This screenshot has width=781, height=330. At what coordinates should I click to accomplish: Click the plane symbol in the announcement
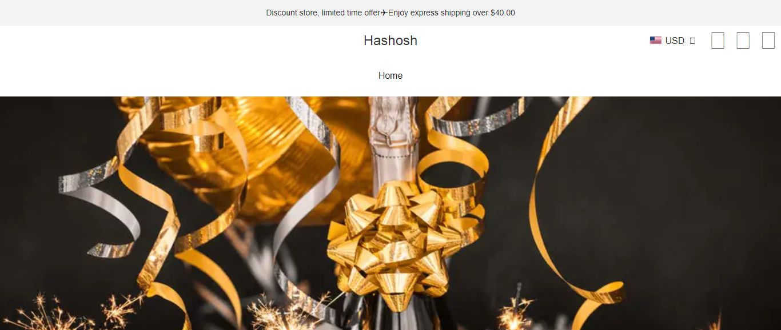pos(384,13)
